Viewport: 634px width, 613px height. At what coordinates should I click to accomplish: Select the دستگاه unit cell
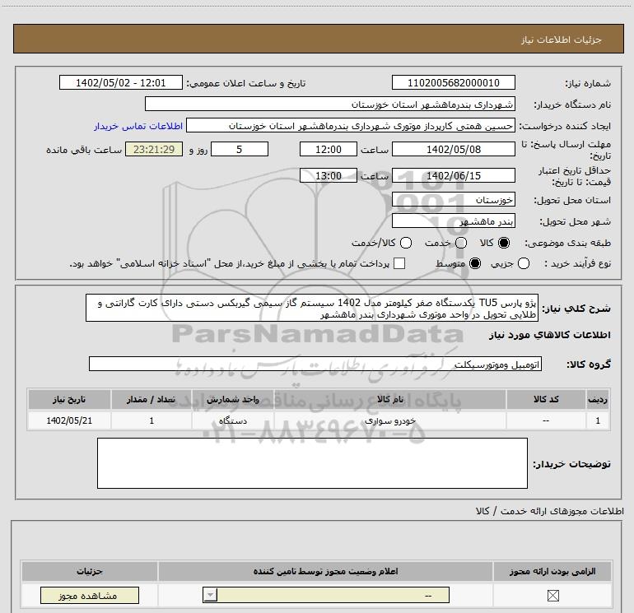click(233, 420)
